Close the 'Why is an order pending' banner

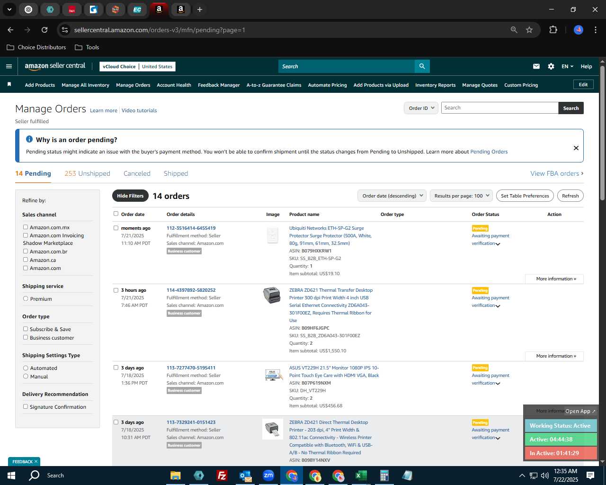(576, 148)
